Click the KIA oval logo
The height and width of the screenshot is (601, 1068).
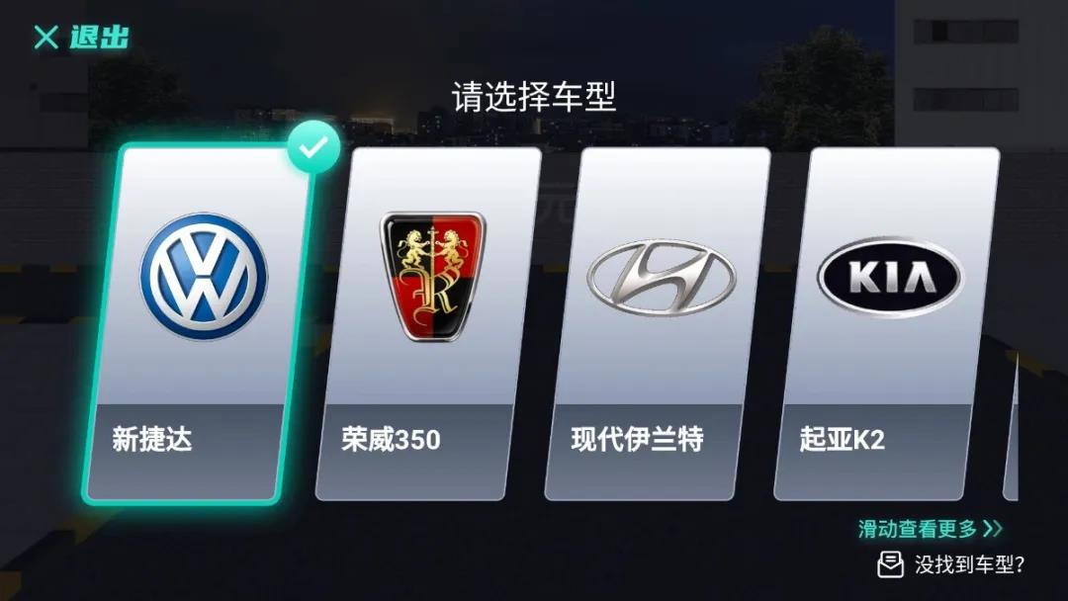click(891, 277)
